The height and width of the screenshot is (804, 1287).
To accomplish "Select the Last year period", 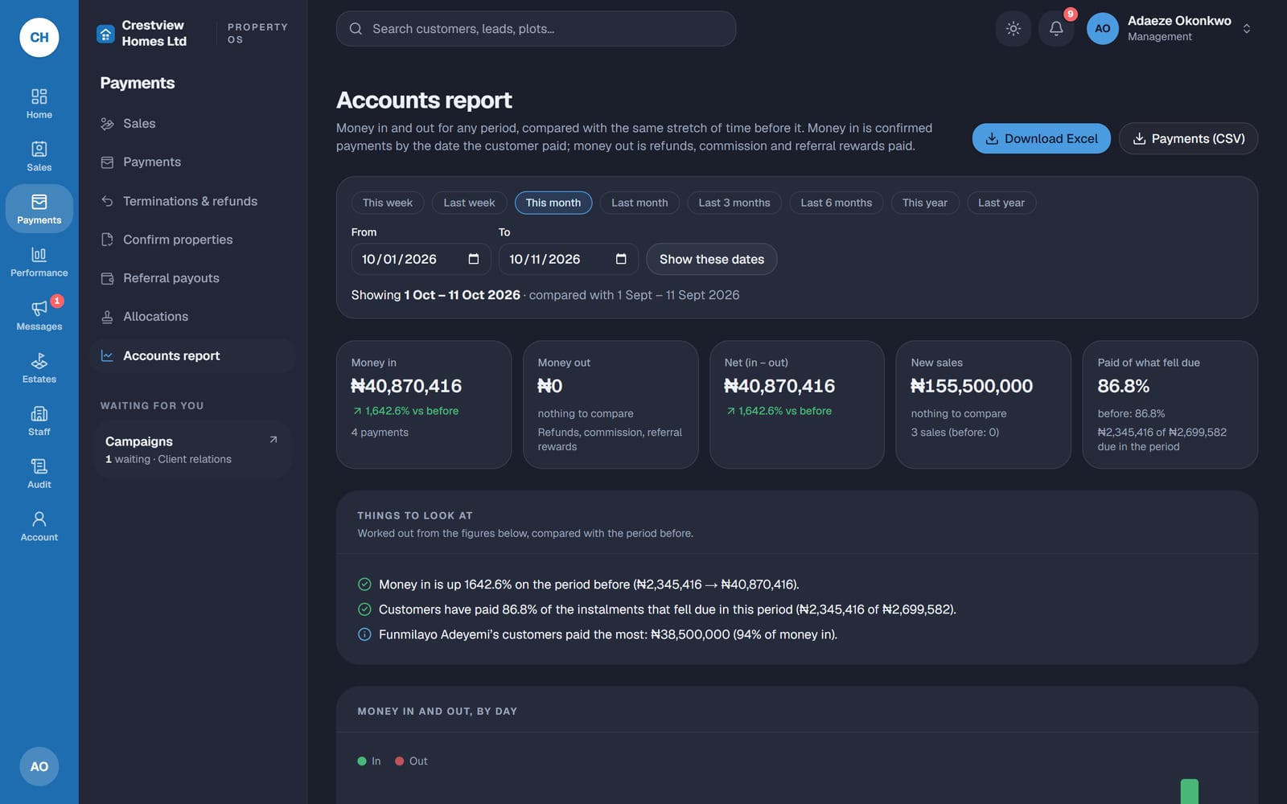I will pyautogui.click(x=1001, y=203).
